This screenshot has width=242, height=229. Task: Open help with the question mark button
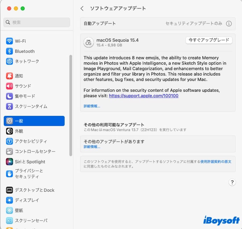pyautogui.click(x=232, y=182)
